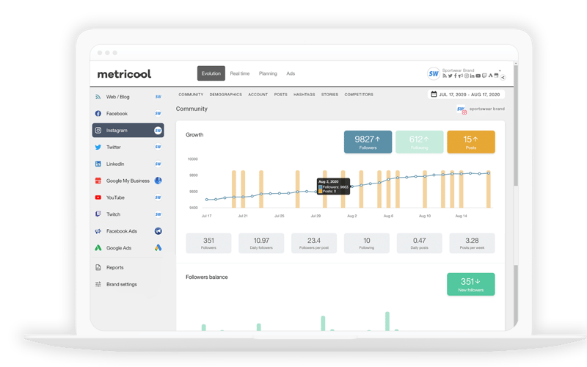Click the YouTube play icon in sidebar

[x=98, y=197]
